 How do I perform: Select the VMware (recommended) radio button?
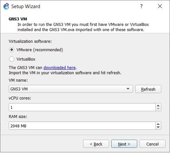click(x=12, y=50)
